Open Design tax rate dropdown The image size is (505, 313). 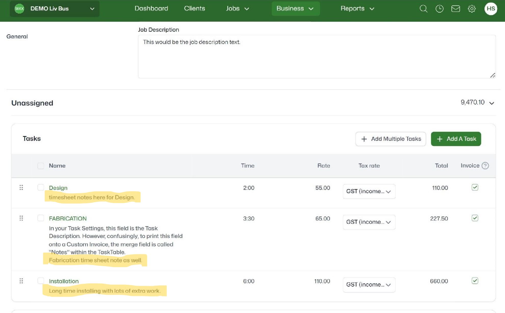pyautogui.click(x=369, y=191)
